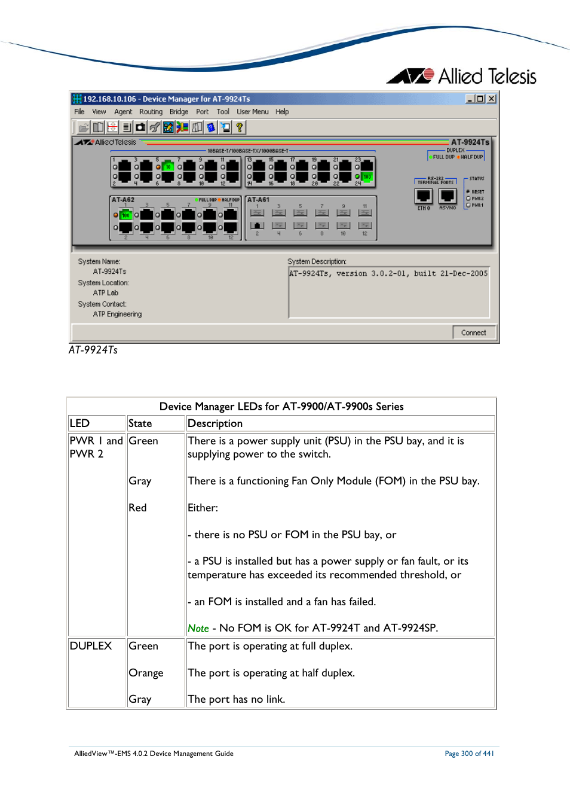Open the File menu

click(79, 112)
